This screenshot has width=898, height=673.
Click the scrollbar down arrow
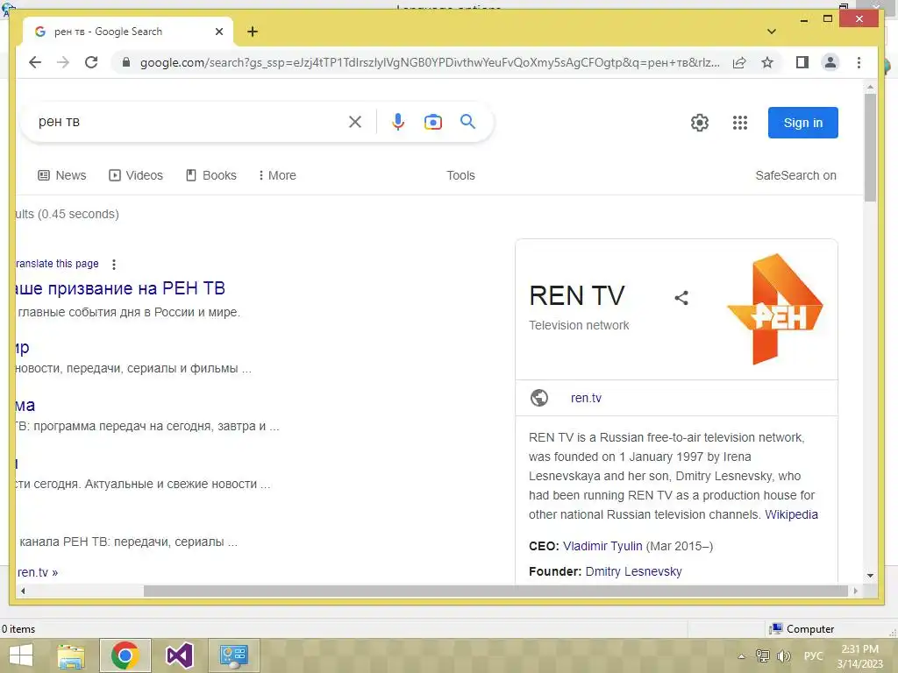(870, 575)
